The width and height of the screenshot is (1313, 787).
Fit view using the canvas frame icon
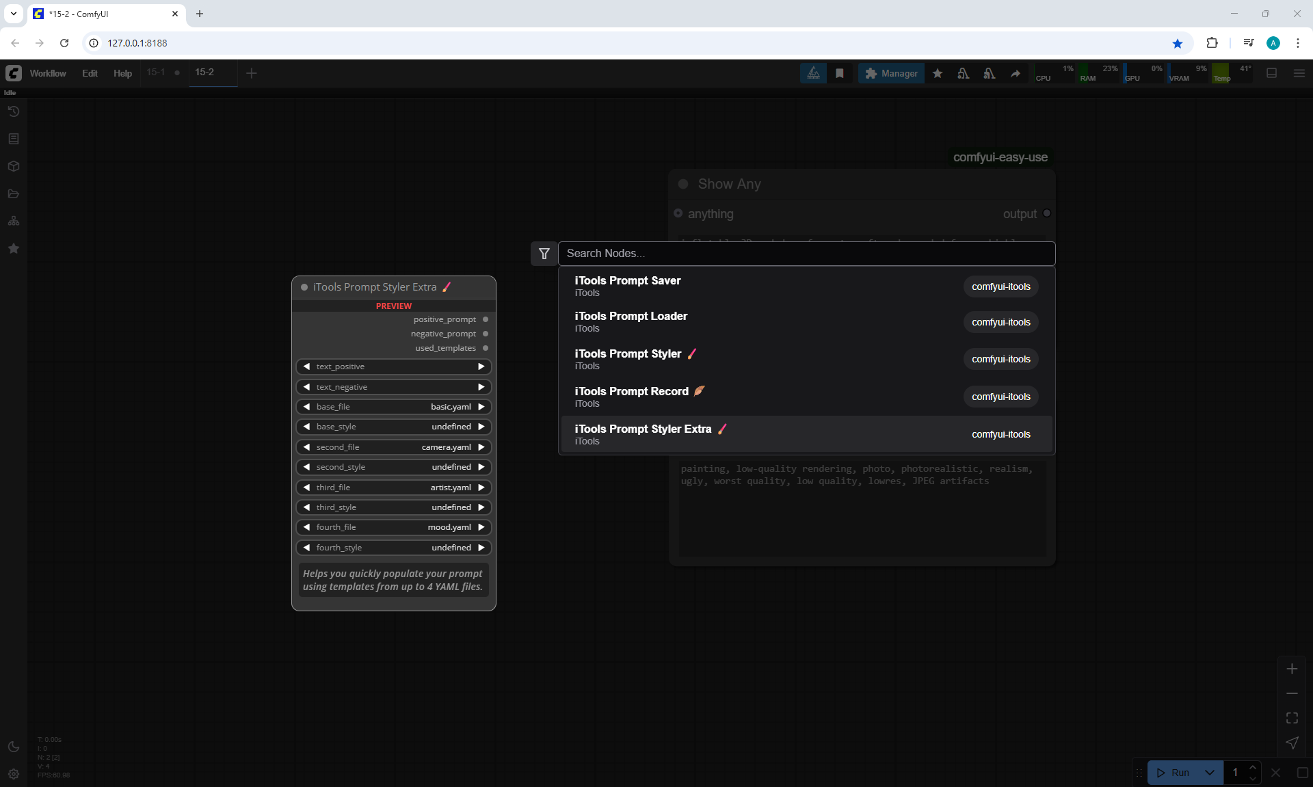tap(1292, 718)
